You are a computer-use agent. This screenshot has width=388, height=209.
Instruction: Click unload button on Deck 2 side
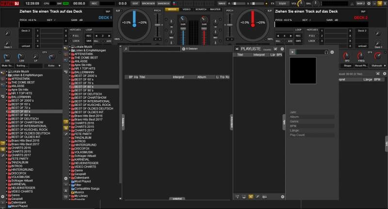[x=362, y=46]
